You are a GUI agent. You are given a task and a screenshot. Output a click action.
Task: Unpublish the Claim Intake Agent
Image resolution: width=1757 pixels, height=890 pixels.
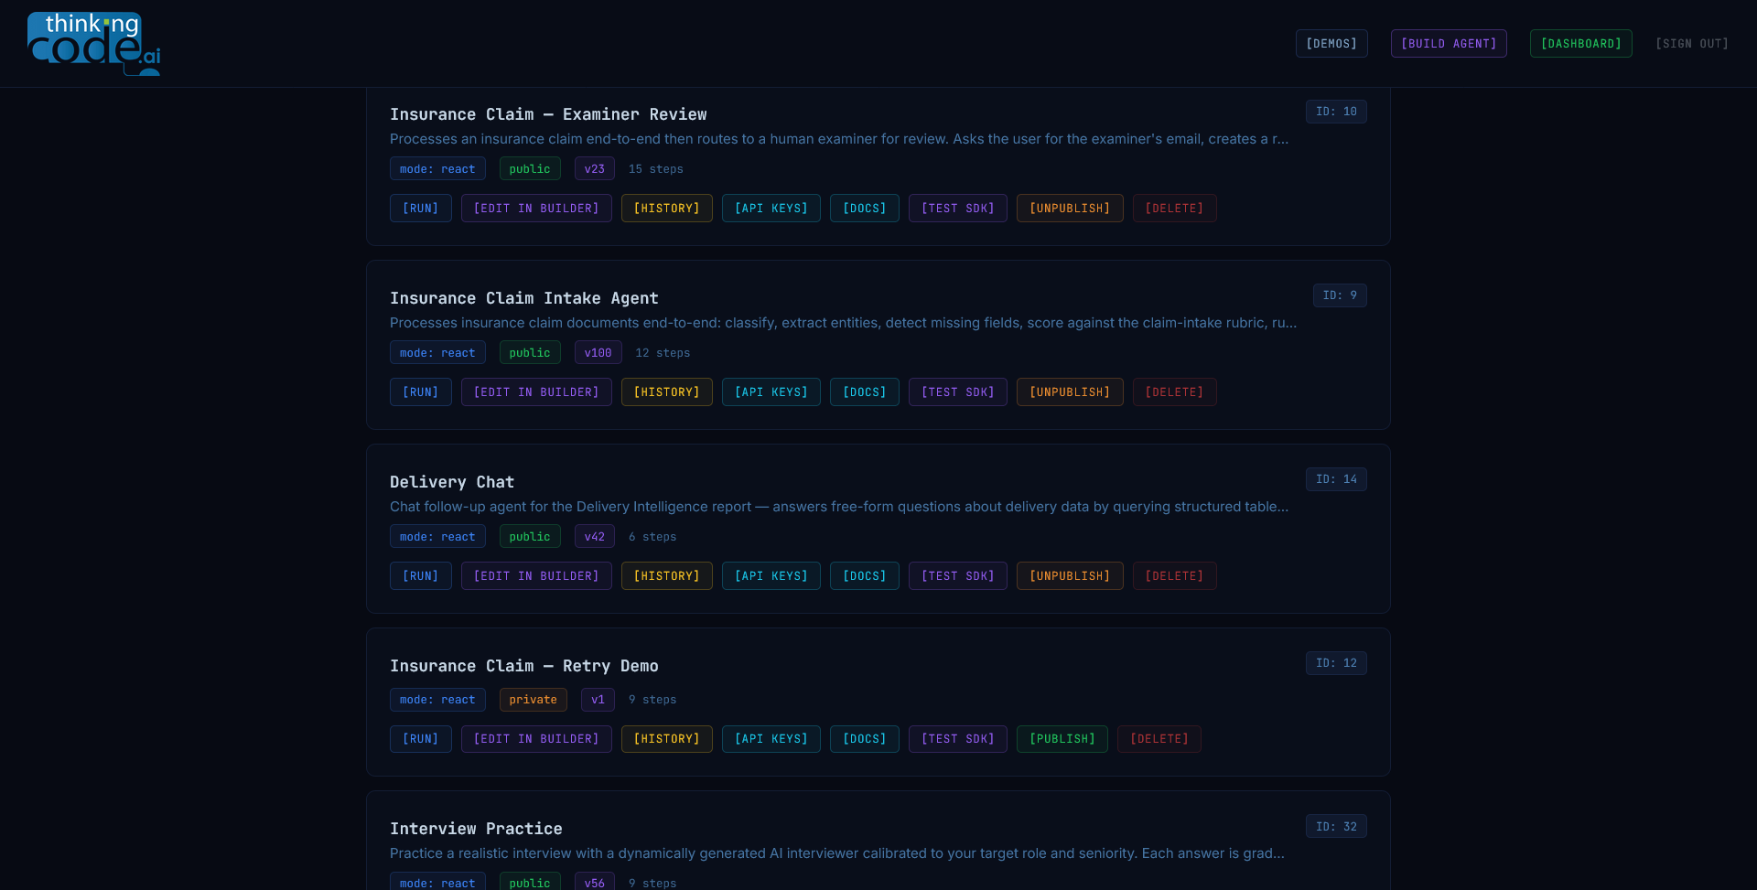coord(1070,392)
